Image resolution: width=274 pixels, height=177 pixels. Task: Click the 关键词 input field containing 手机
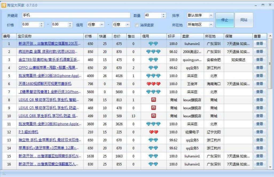[76, 15]
